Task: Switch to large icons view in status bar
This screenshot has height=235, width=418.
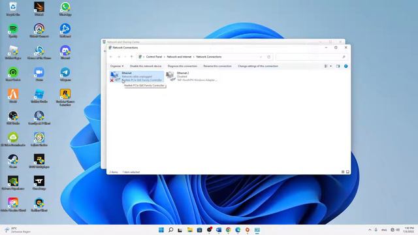Action: [347, 172]
